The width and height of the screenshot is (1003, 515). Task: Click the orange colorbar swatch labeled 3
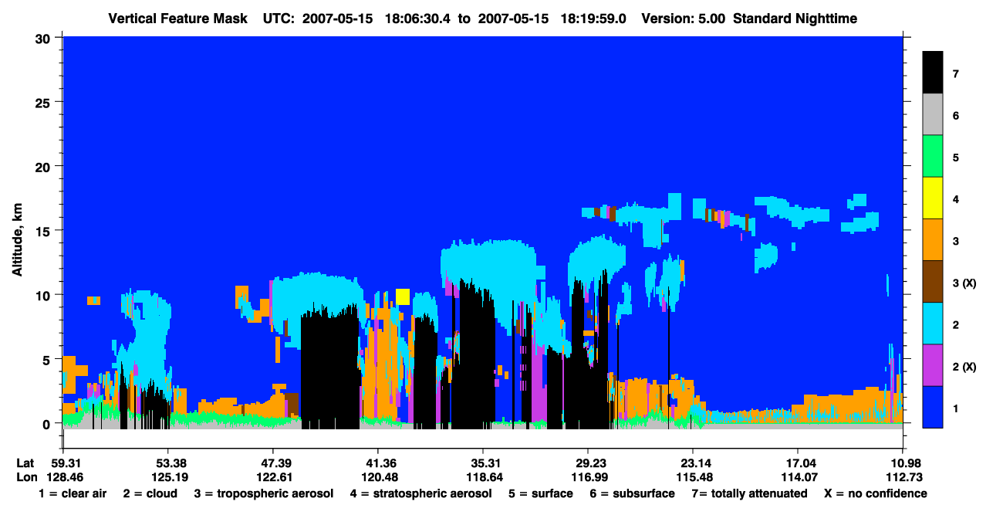point(933,240)
